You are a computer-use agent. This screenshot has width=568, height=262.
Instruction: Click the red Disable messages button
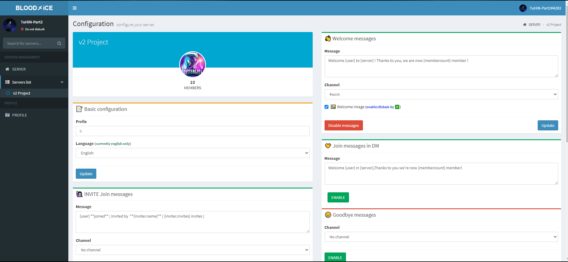[x=344, y=125]
